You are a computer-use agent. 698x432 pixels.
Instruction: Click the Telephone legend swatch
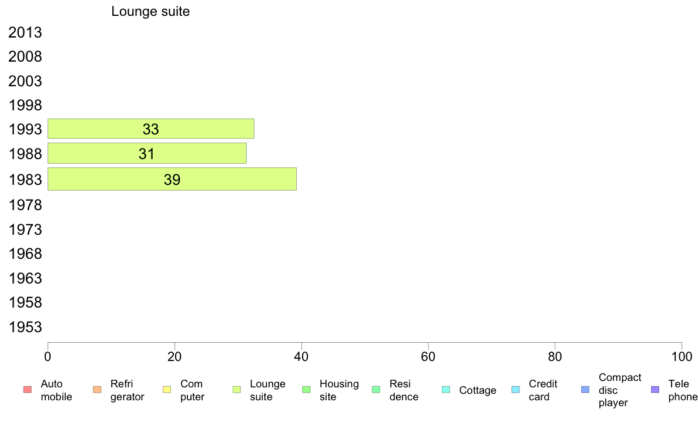click(x=655, y=390)
